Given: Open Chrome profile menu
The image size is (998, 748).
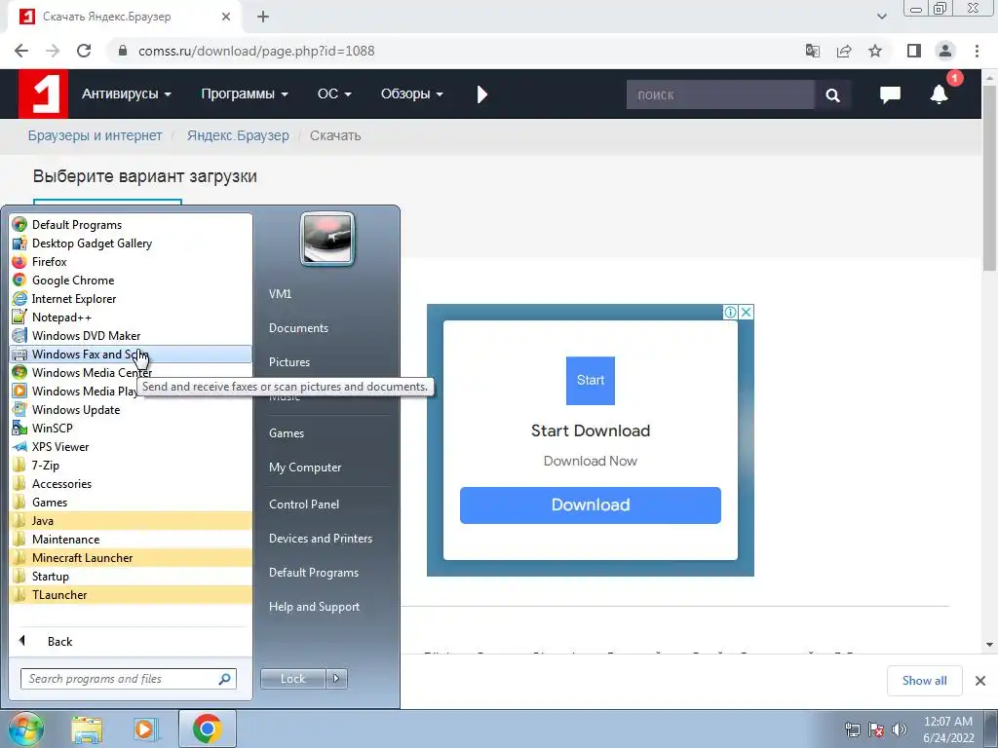Looking at the screenshot, I should (945, 51).
